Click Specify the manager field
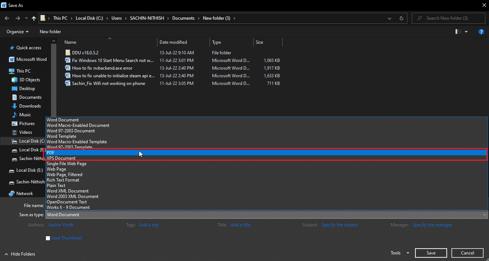Image resolution: width=489 pixels, height=261 pixels. pyautogui.click(x=433, y=225)
